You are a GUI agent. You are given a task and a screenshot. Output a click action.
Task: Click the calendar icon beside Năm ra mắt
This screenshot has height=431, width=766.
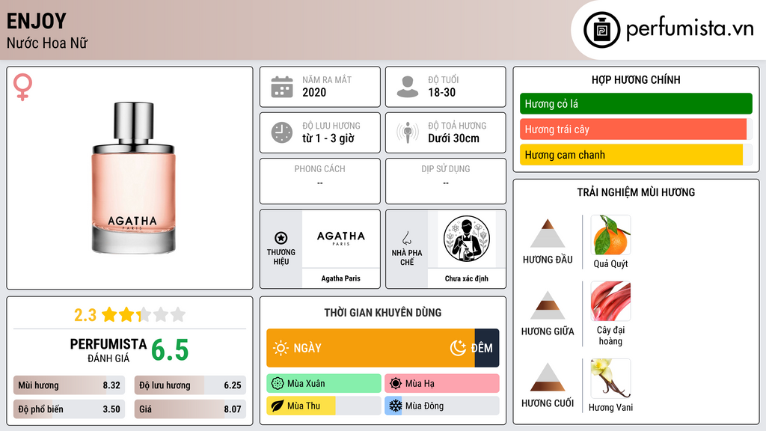pos(282,87)
